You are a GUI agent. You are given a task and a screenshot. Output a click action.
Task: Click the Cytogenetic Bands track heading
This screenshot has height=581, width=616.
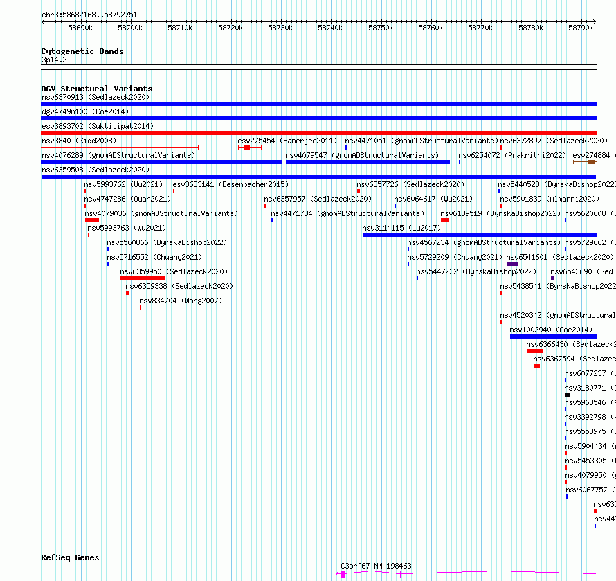[82, 51]
